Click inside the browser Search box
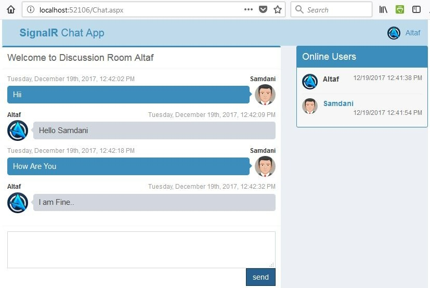The width and height of the screenshot is (430, 288). [x=331, y=9]
